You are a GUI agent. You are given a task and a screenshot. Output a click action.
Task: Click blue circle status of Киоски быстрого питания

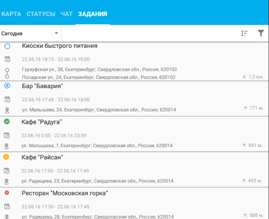(7, 46)
